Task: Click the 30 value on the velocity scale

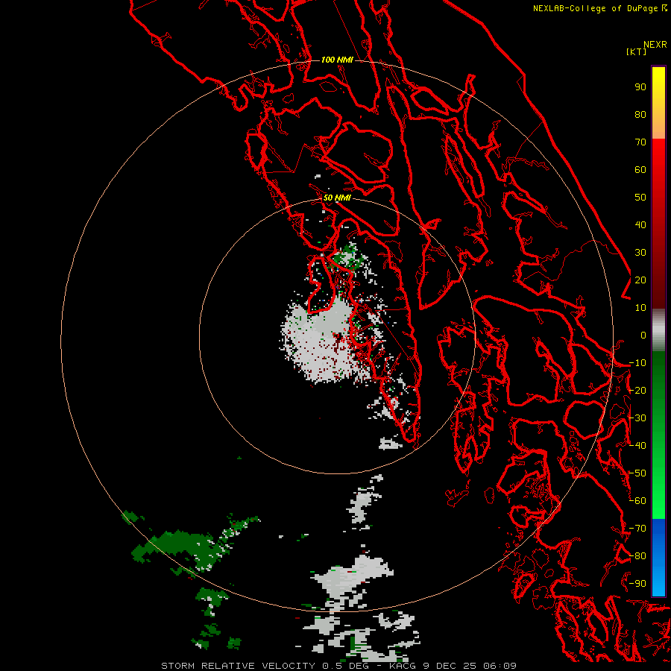Action: (x=640, y=253)
